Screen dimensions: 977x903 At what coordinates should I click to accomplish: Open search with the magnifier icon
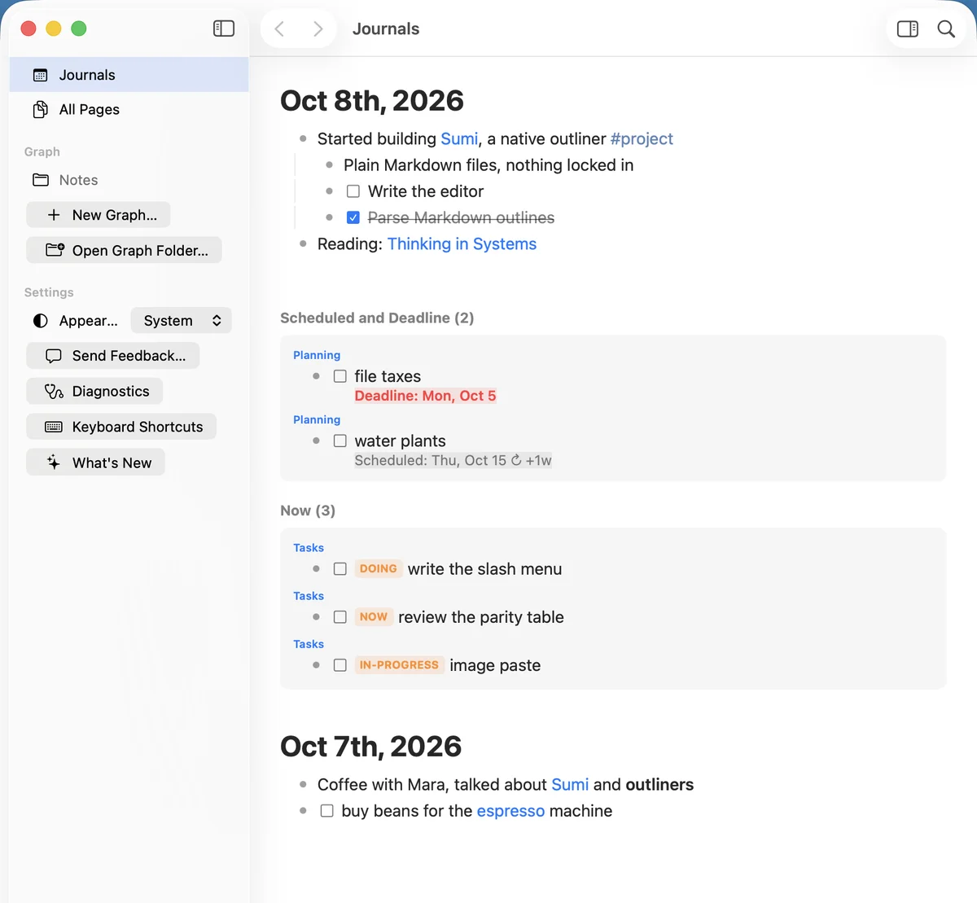tap(946, 29)
